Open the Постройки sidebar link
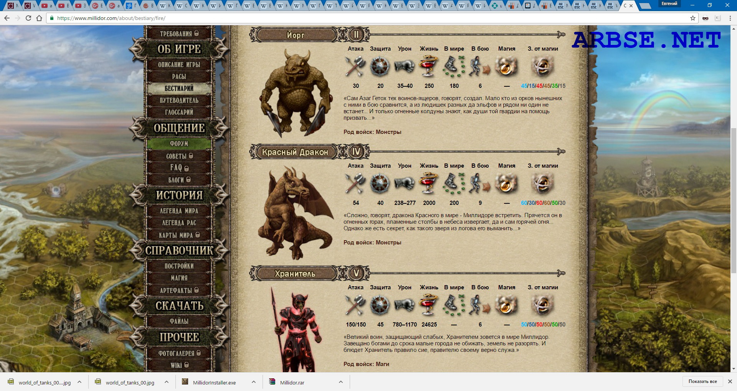The image size is (737, 391). [179, 266]
